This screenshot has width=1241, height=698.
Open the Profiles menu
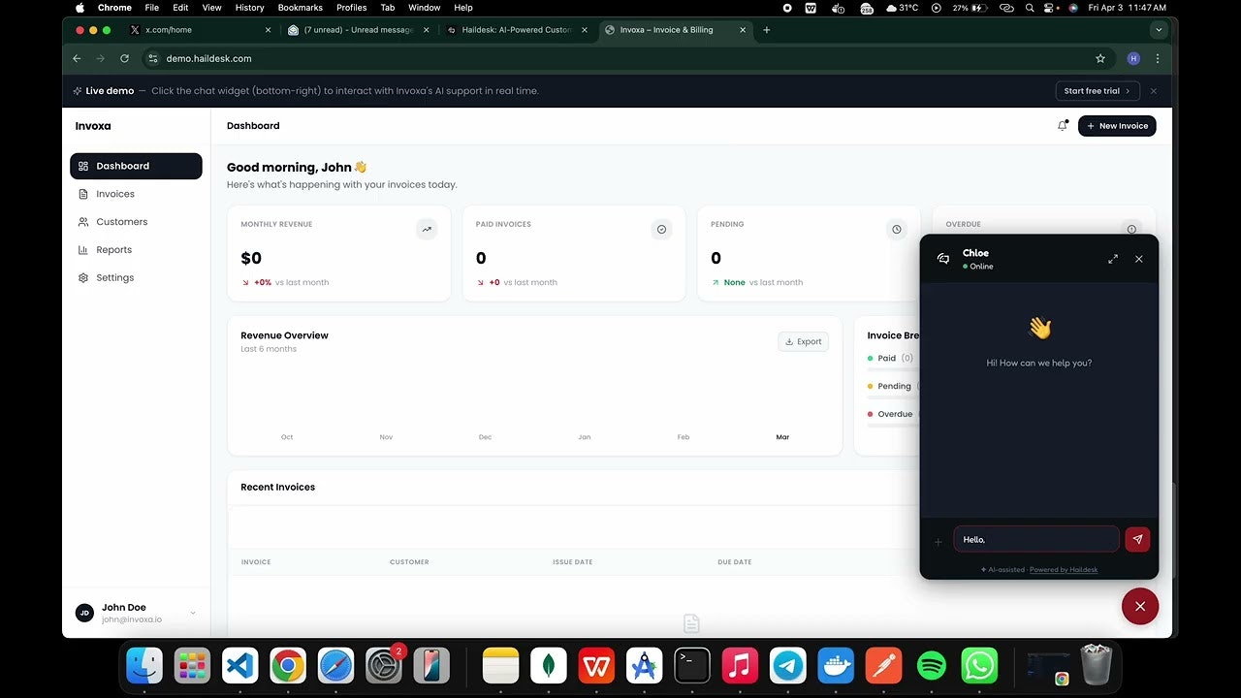click(x=352, y=8)
